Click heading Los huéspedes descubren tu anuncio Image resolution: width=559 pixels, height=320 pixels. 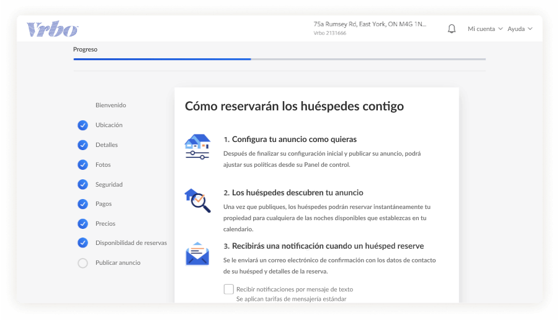pos(293,193)
